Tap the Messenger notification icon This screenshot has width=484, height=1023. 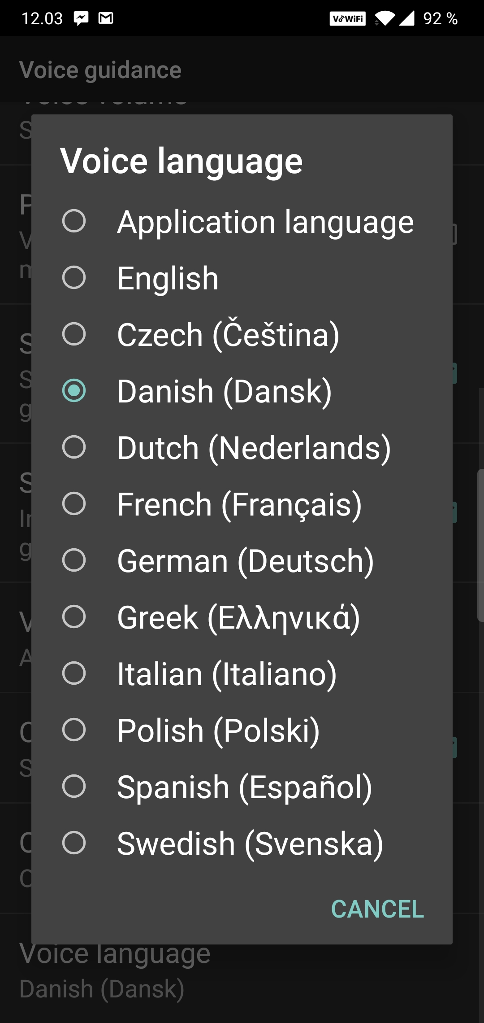[x=81, y=18]
